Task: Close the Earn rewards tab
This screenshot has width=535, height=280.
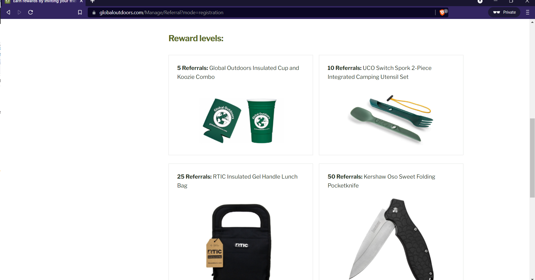Action: [x=81, y=1]
